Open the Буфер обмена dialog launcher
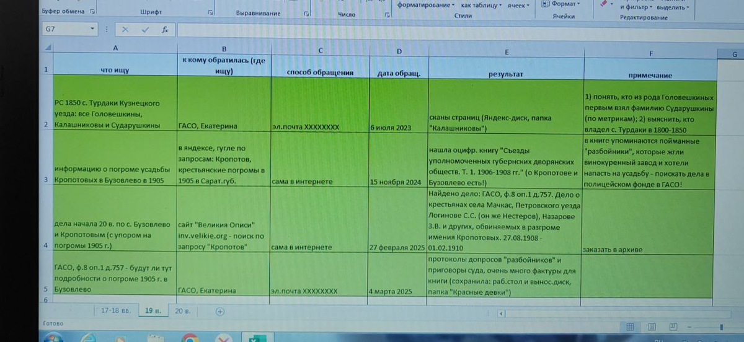 93,12
